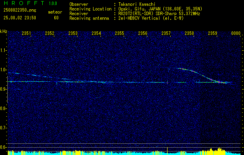This screenshot has height=155, width=244.
Task: Click version number 1.0.0
Action: pyautogui.click(x=53, y=3)
